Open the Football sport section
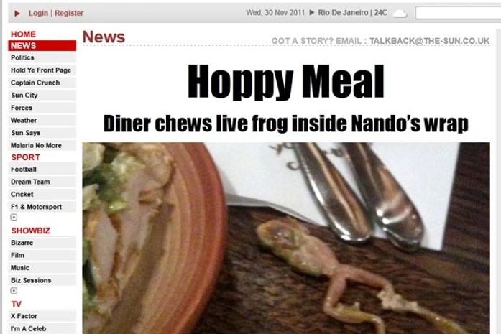 tap(42, 170)
